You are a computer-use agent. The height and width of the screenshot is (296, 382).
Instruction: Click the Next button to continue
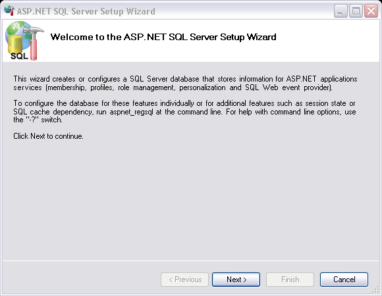[236, 280]
